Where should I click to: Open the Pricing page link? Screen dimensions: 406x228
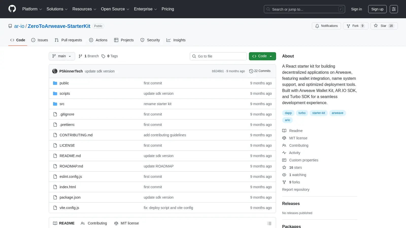(x=168, y=9)
